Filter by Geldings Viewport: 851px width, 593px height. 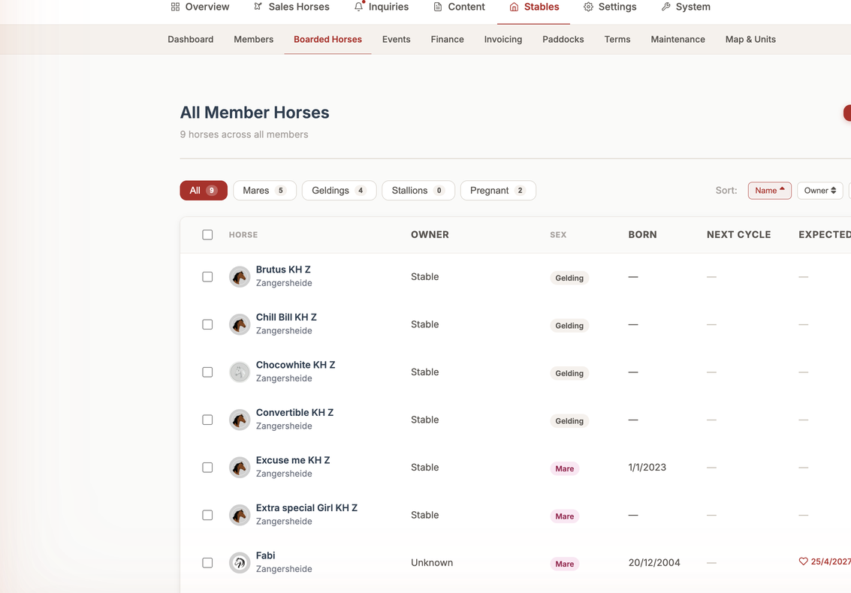339,191
